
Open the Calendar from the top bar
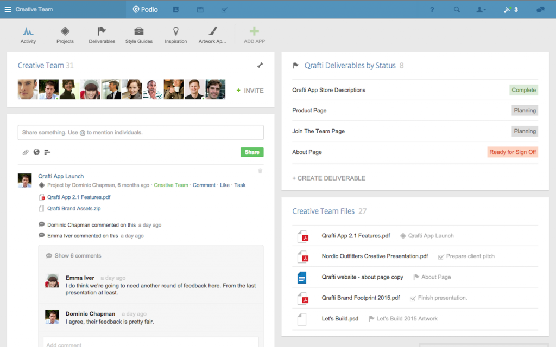click(x=200, y=9)
